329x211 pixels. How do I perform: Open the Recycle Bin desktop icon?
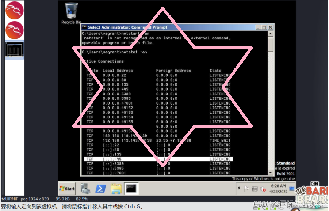(71, 13)
